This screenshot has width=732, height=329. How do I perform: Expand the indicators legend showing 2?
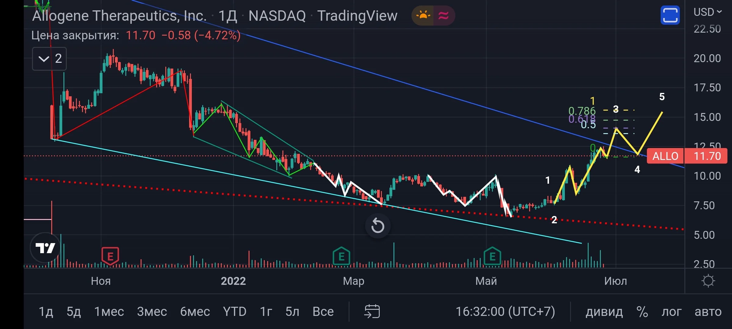[x=49, y=58]
